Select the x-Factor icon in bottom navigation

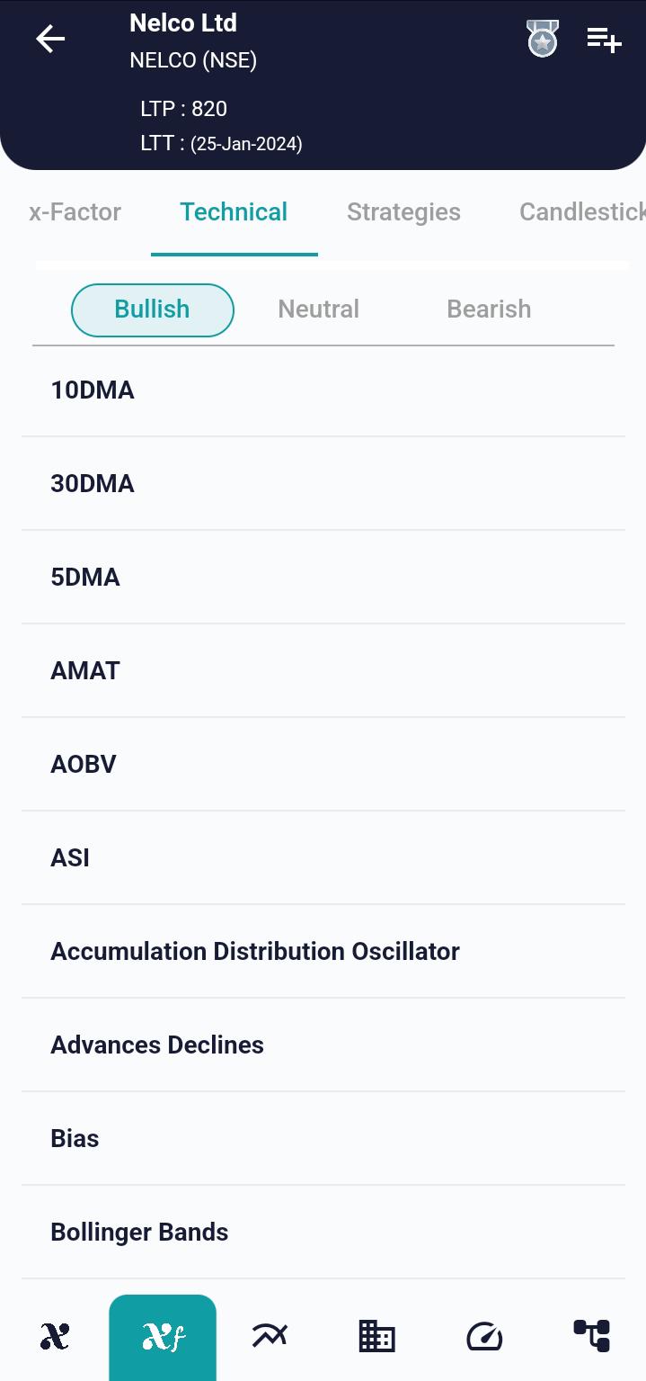pyautogui.click(x=54, y=1336)
